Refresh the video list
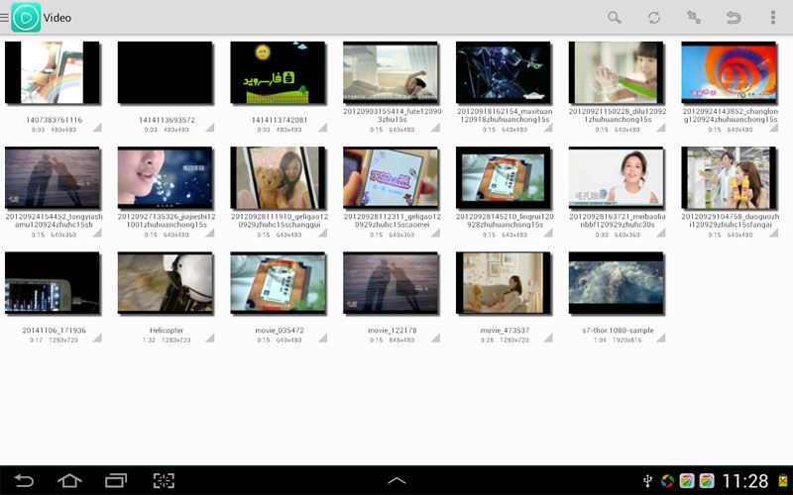The height and width of the screenshot is (495, 793). click(x=654, y=18)
